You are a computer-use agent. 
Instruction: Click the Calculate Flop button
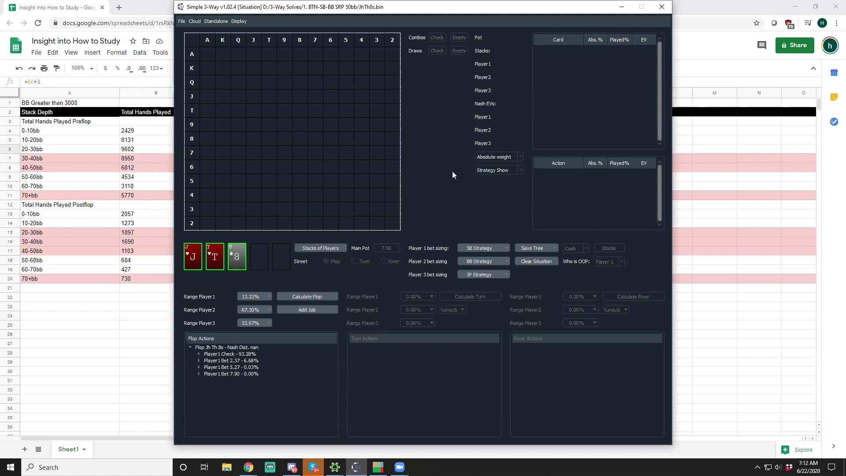tap(307, 296)
